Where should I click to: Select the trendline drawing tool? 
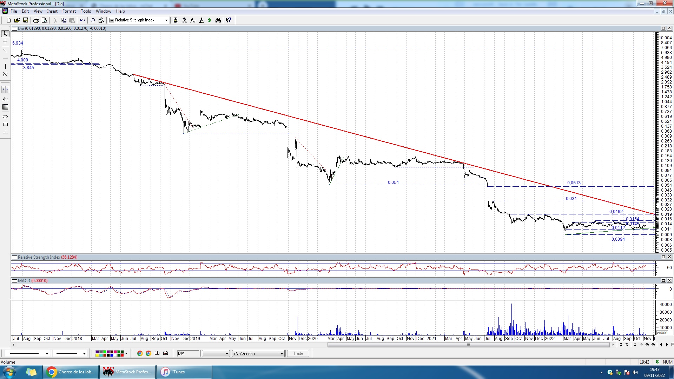pyautogui.click(x=5, y=51)
